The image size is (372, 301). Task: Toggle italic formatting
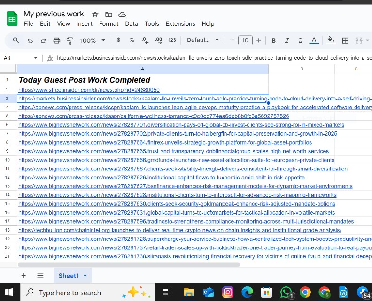coord(287,40)
